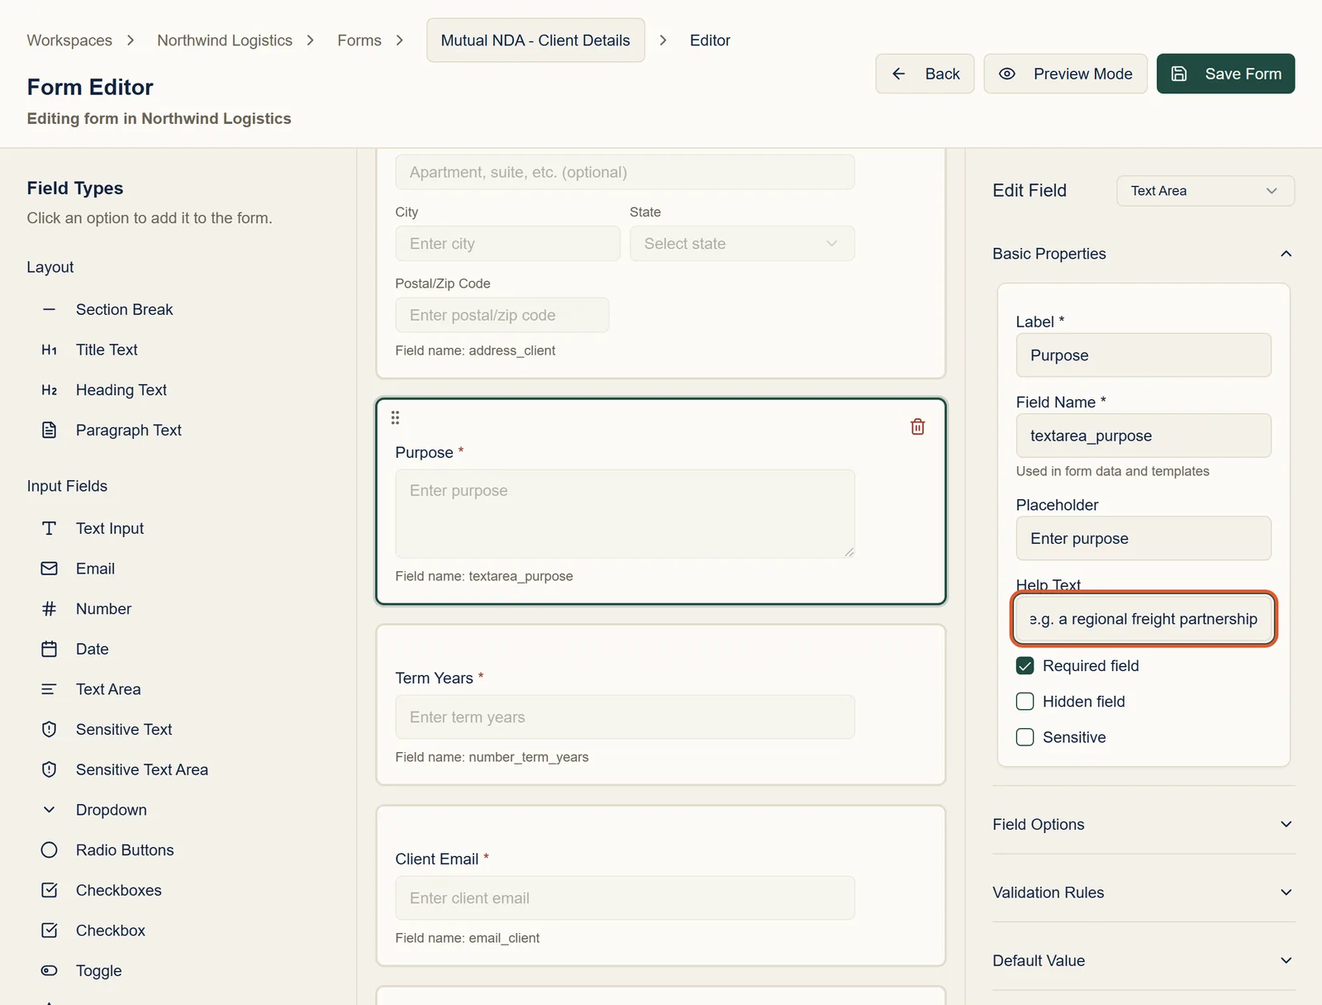Expand the Validation Rules section
The image size is (1322, 1005).
(1144, 893)
